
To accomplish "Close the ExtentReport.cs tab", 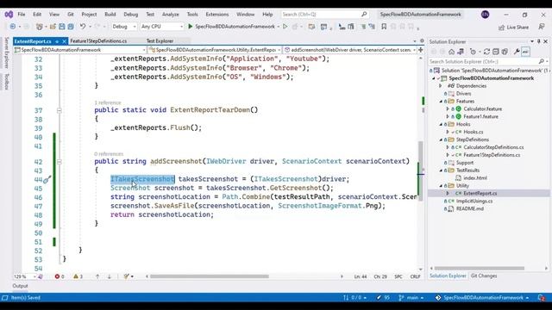I will pyautogui.click(x=64, y=41).
